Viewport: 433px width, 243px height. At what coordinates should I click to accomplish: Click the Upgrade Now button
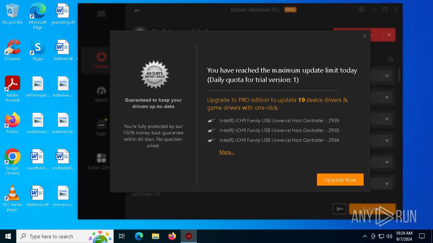pyautogui.click(x=340, y=180)
